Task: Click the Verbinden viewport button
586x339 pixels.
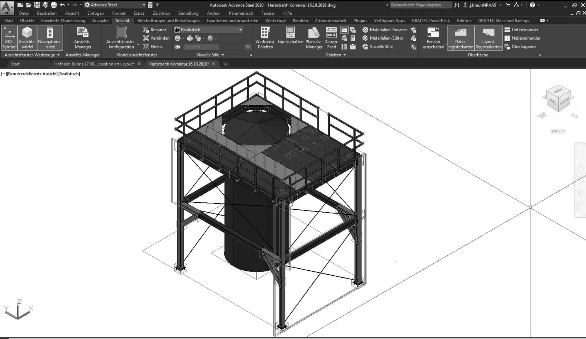Action: 156,38
